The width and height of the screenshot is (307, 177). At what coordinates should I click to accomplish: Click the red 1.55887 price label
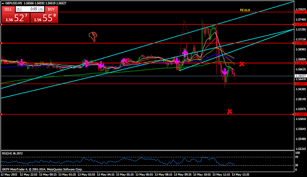click(x=301, y=114)
